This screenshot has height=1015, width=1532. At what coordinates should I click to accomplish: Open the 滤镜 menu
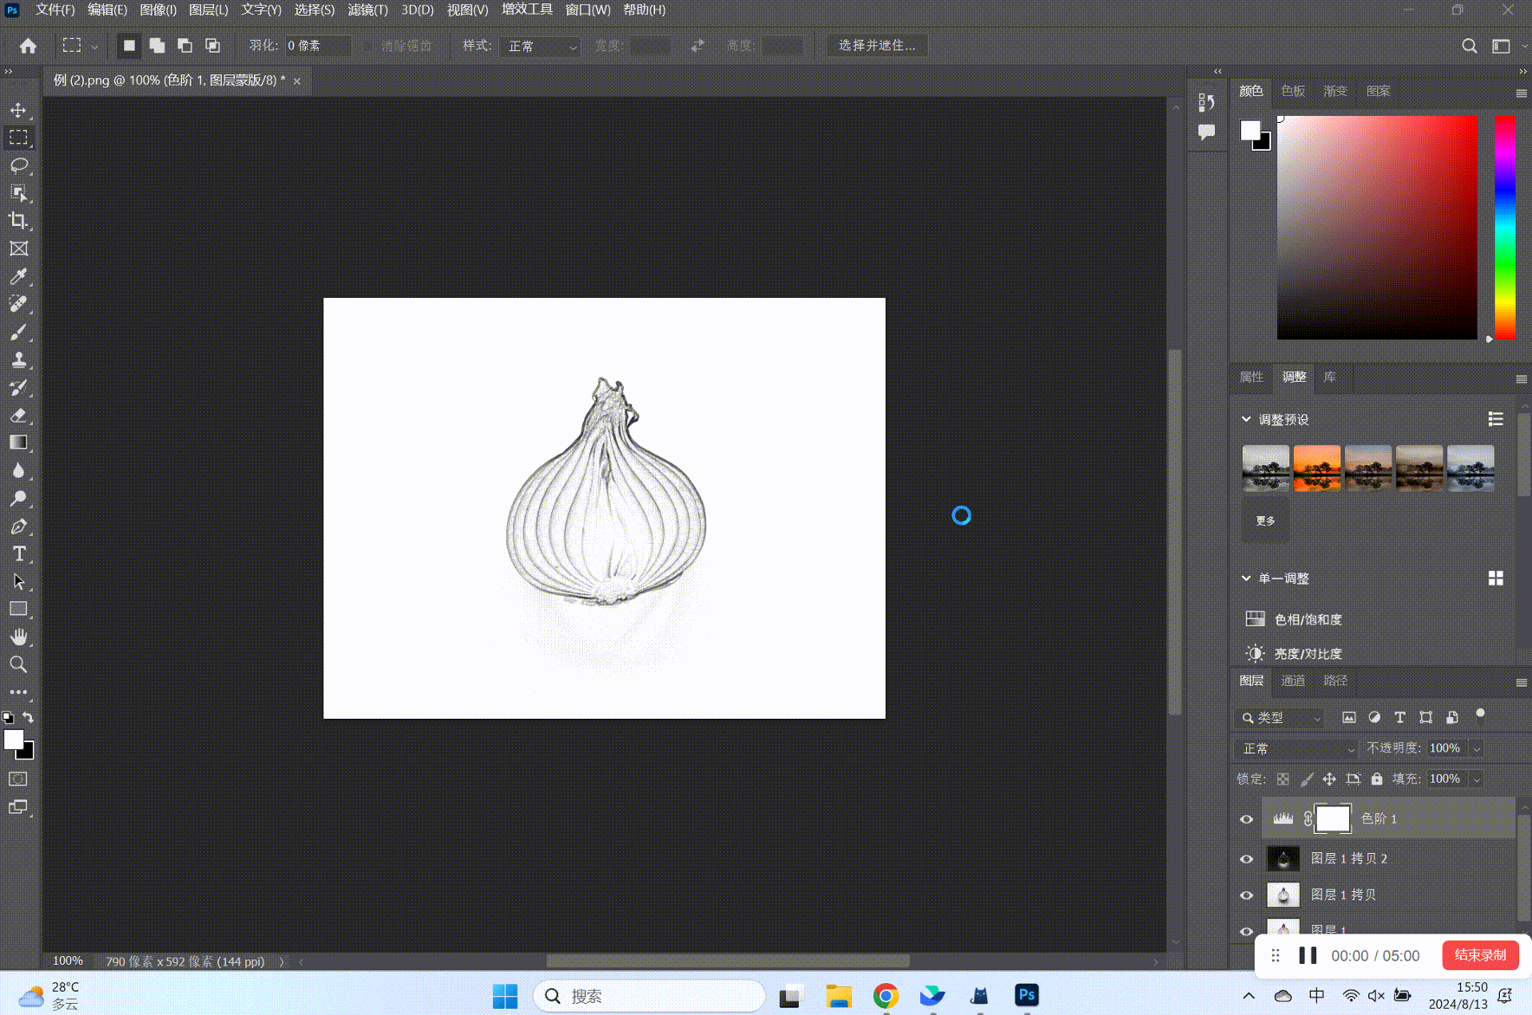coord(367,10)
